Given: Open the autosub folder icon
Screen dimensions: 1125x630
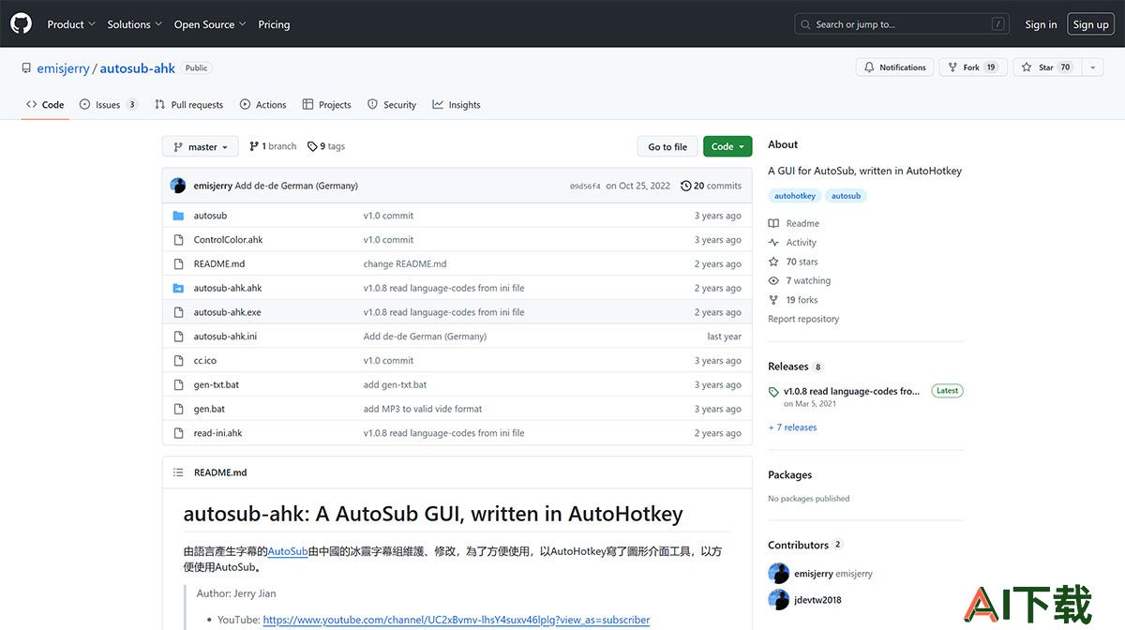Looking at the screenshot, I should click(178, 216).
